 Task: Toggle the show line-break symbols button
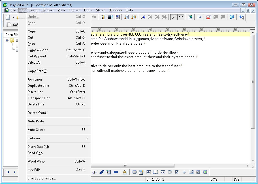point(174,17)
